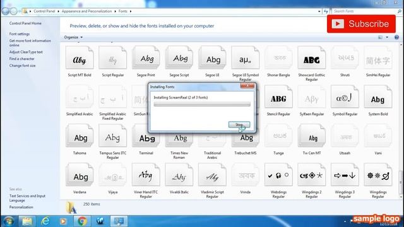Image resolution: width=404 pixels, height=227 pixels.
Task: Select the Simplified Arabic font icon
Action: (x=80, y=96)
